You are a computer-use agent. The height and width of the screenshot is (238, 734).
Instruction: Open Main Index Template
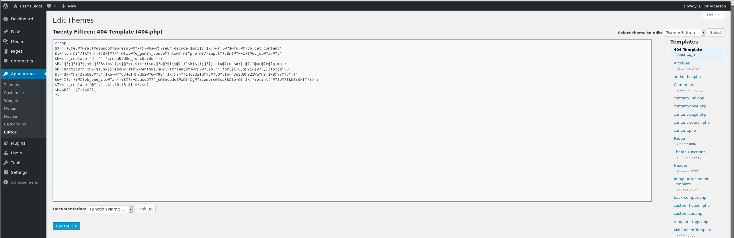click(693, 230)
